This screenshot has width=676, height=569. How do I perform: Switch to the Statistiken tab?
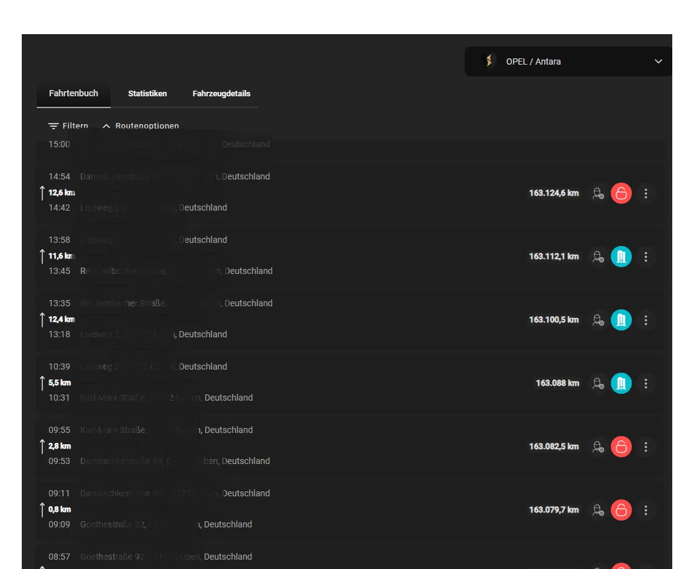click(x=147, y=94)
